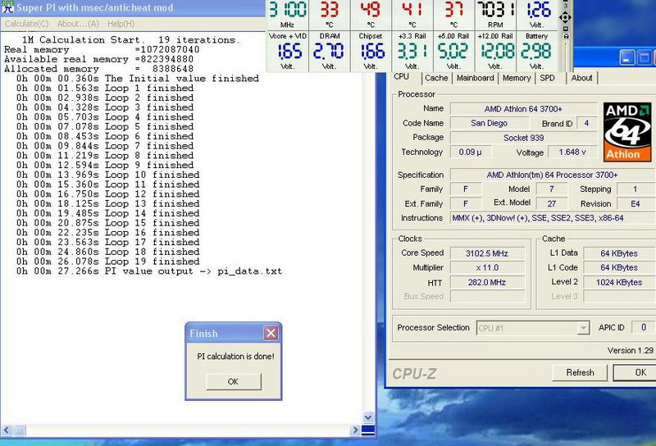Close the Finish dialog with the X
656x446 pixels.
point(271,333)
